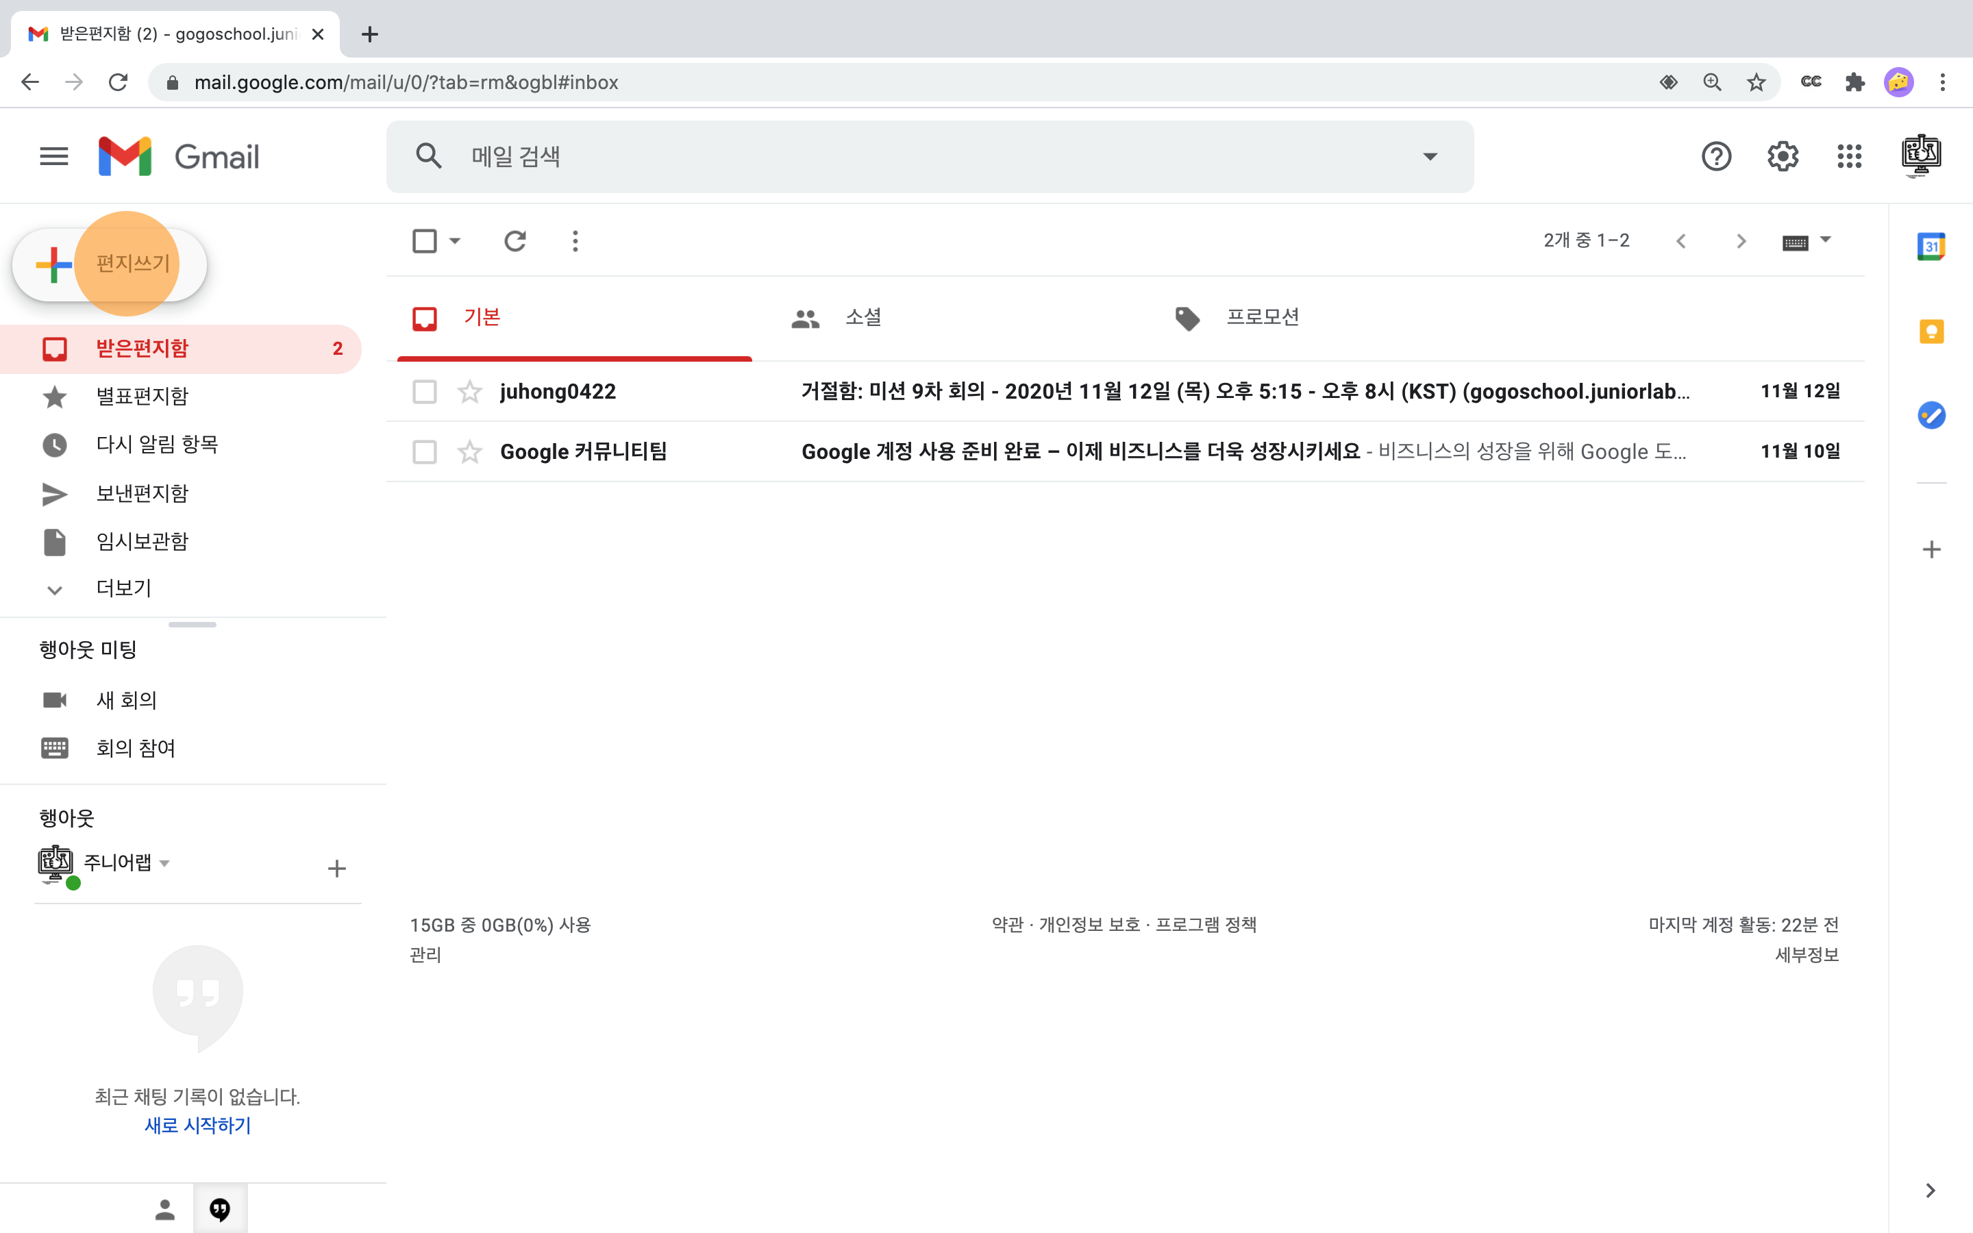Open the main hamburger menu
The width and height of the screenshot is (1973, 1233).
point(54,157)
